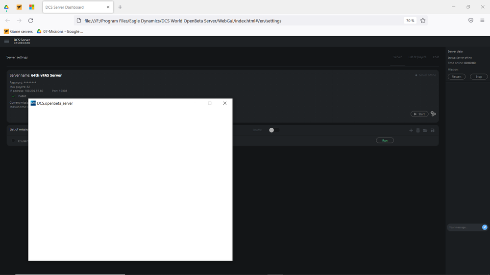Click the page info icon in address bar
This screenshot has width=490, height=275.
tap(79, 21)
